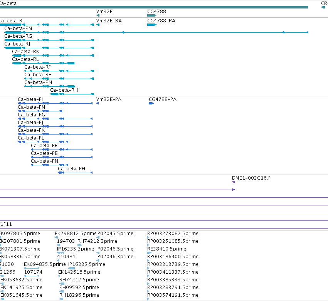Pick protein label "Ca-beta-PN"
The width and height of the screenshot is (328, 301).
(x=45, y=161)
